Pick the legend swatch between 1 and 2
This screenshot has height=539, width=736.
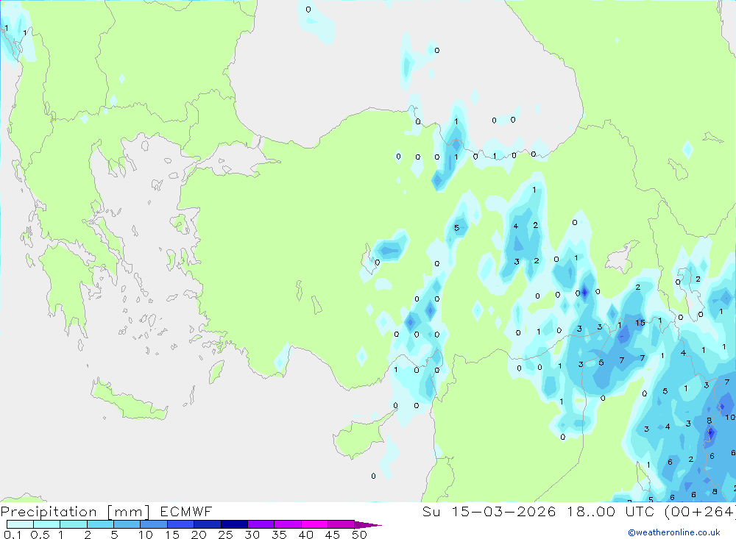(x=73, y=524)
